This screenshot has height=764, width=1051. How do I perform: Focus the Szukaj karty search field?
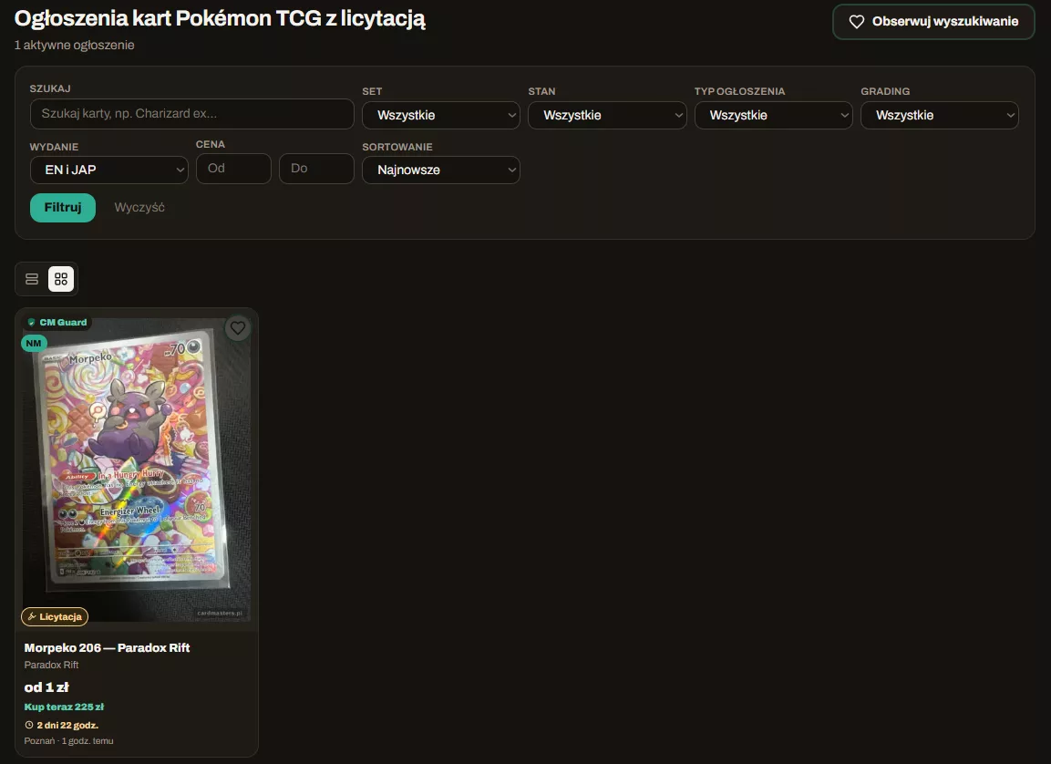[191, 114]
